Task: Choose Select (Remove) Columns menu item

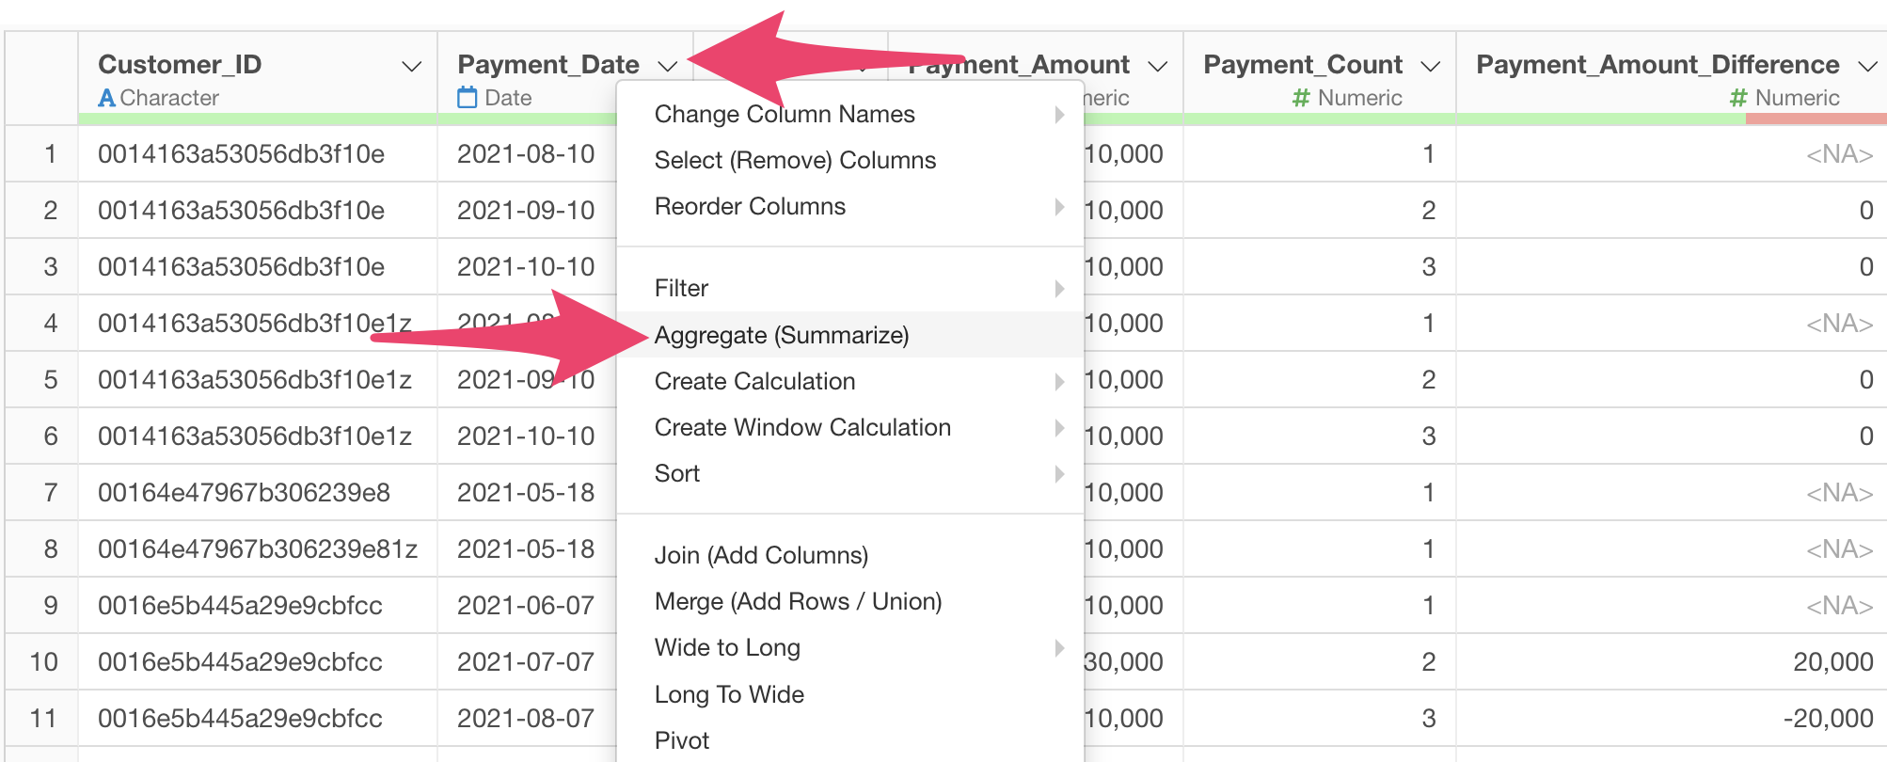Action: [795, 160]
